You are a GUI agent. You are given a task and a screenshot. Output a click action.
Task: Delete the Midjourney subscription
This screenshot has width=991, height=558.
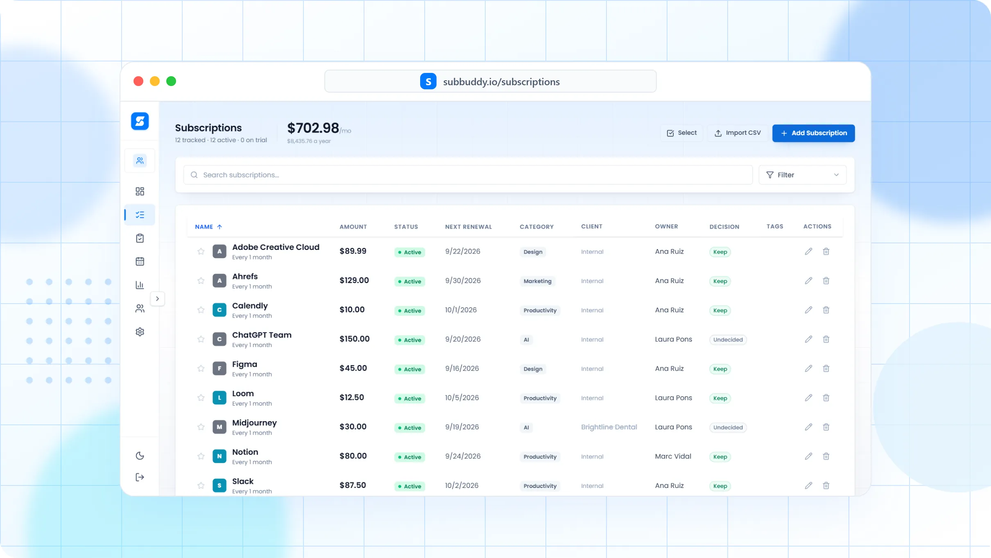[x=826, y=427]
